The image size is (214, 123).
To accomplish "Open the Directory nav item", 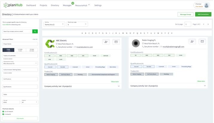I will [55, 5].
